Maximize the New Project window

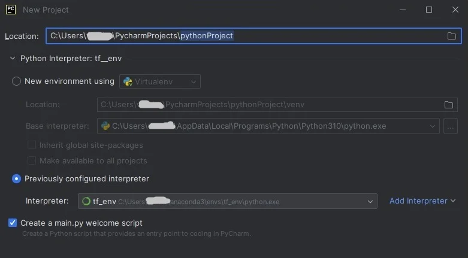(429, 10)
